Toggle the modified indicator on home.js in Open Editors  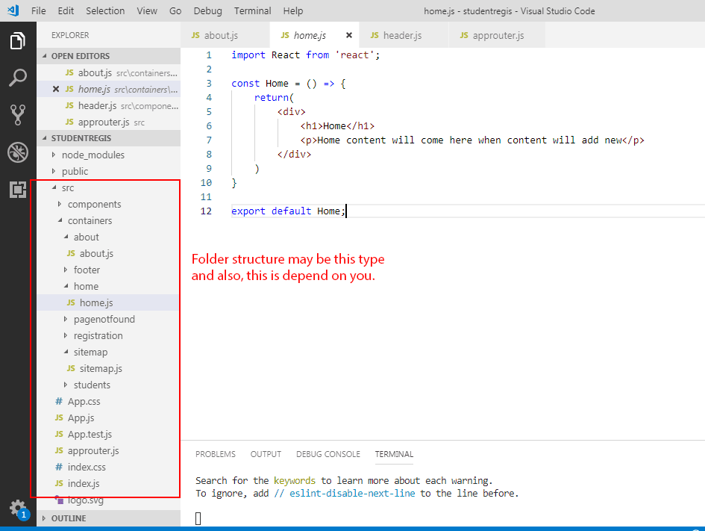(55, 89)
